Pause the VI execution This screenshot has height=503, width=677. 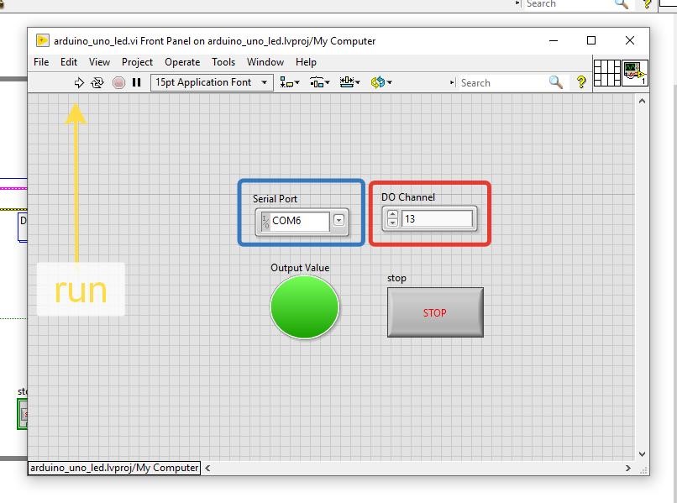tap(137, 82)
